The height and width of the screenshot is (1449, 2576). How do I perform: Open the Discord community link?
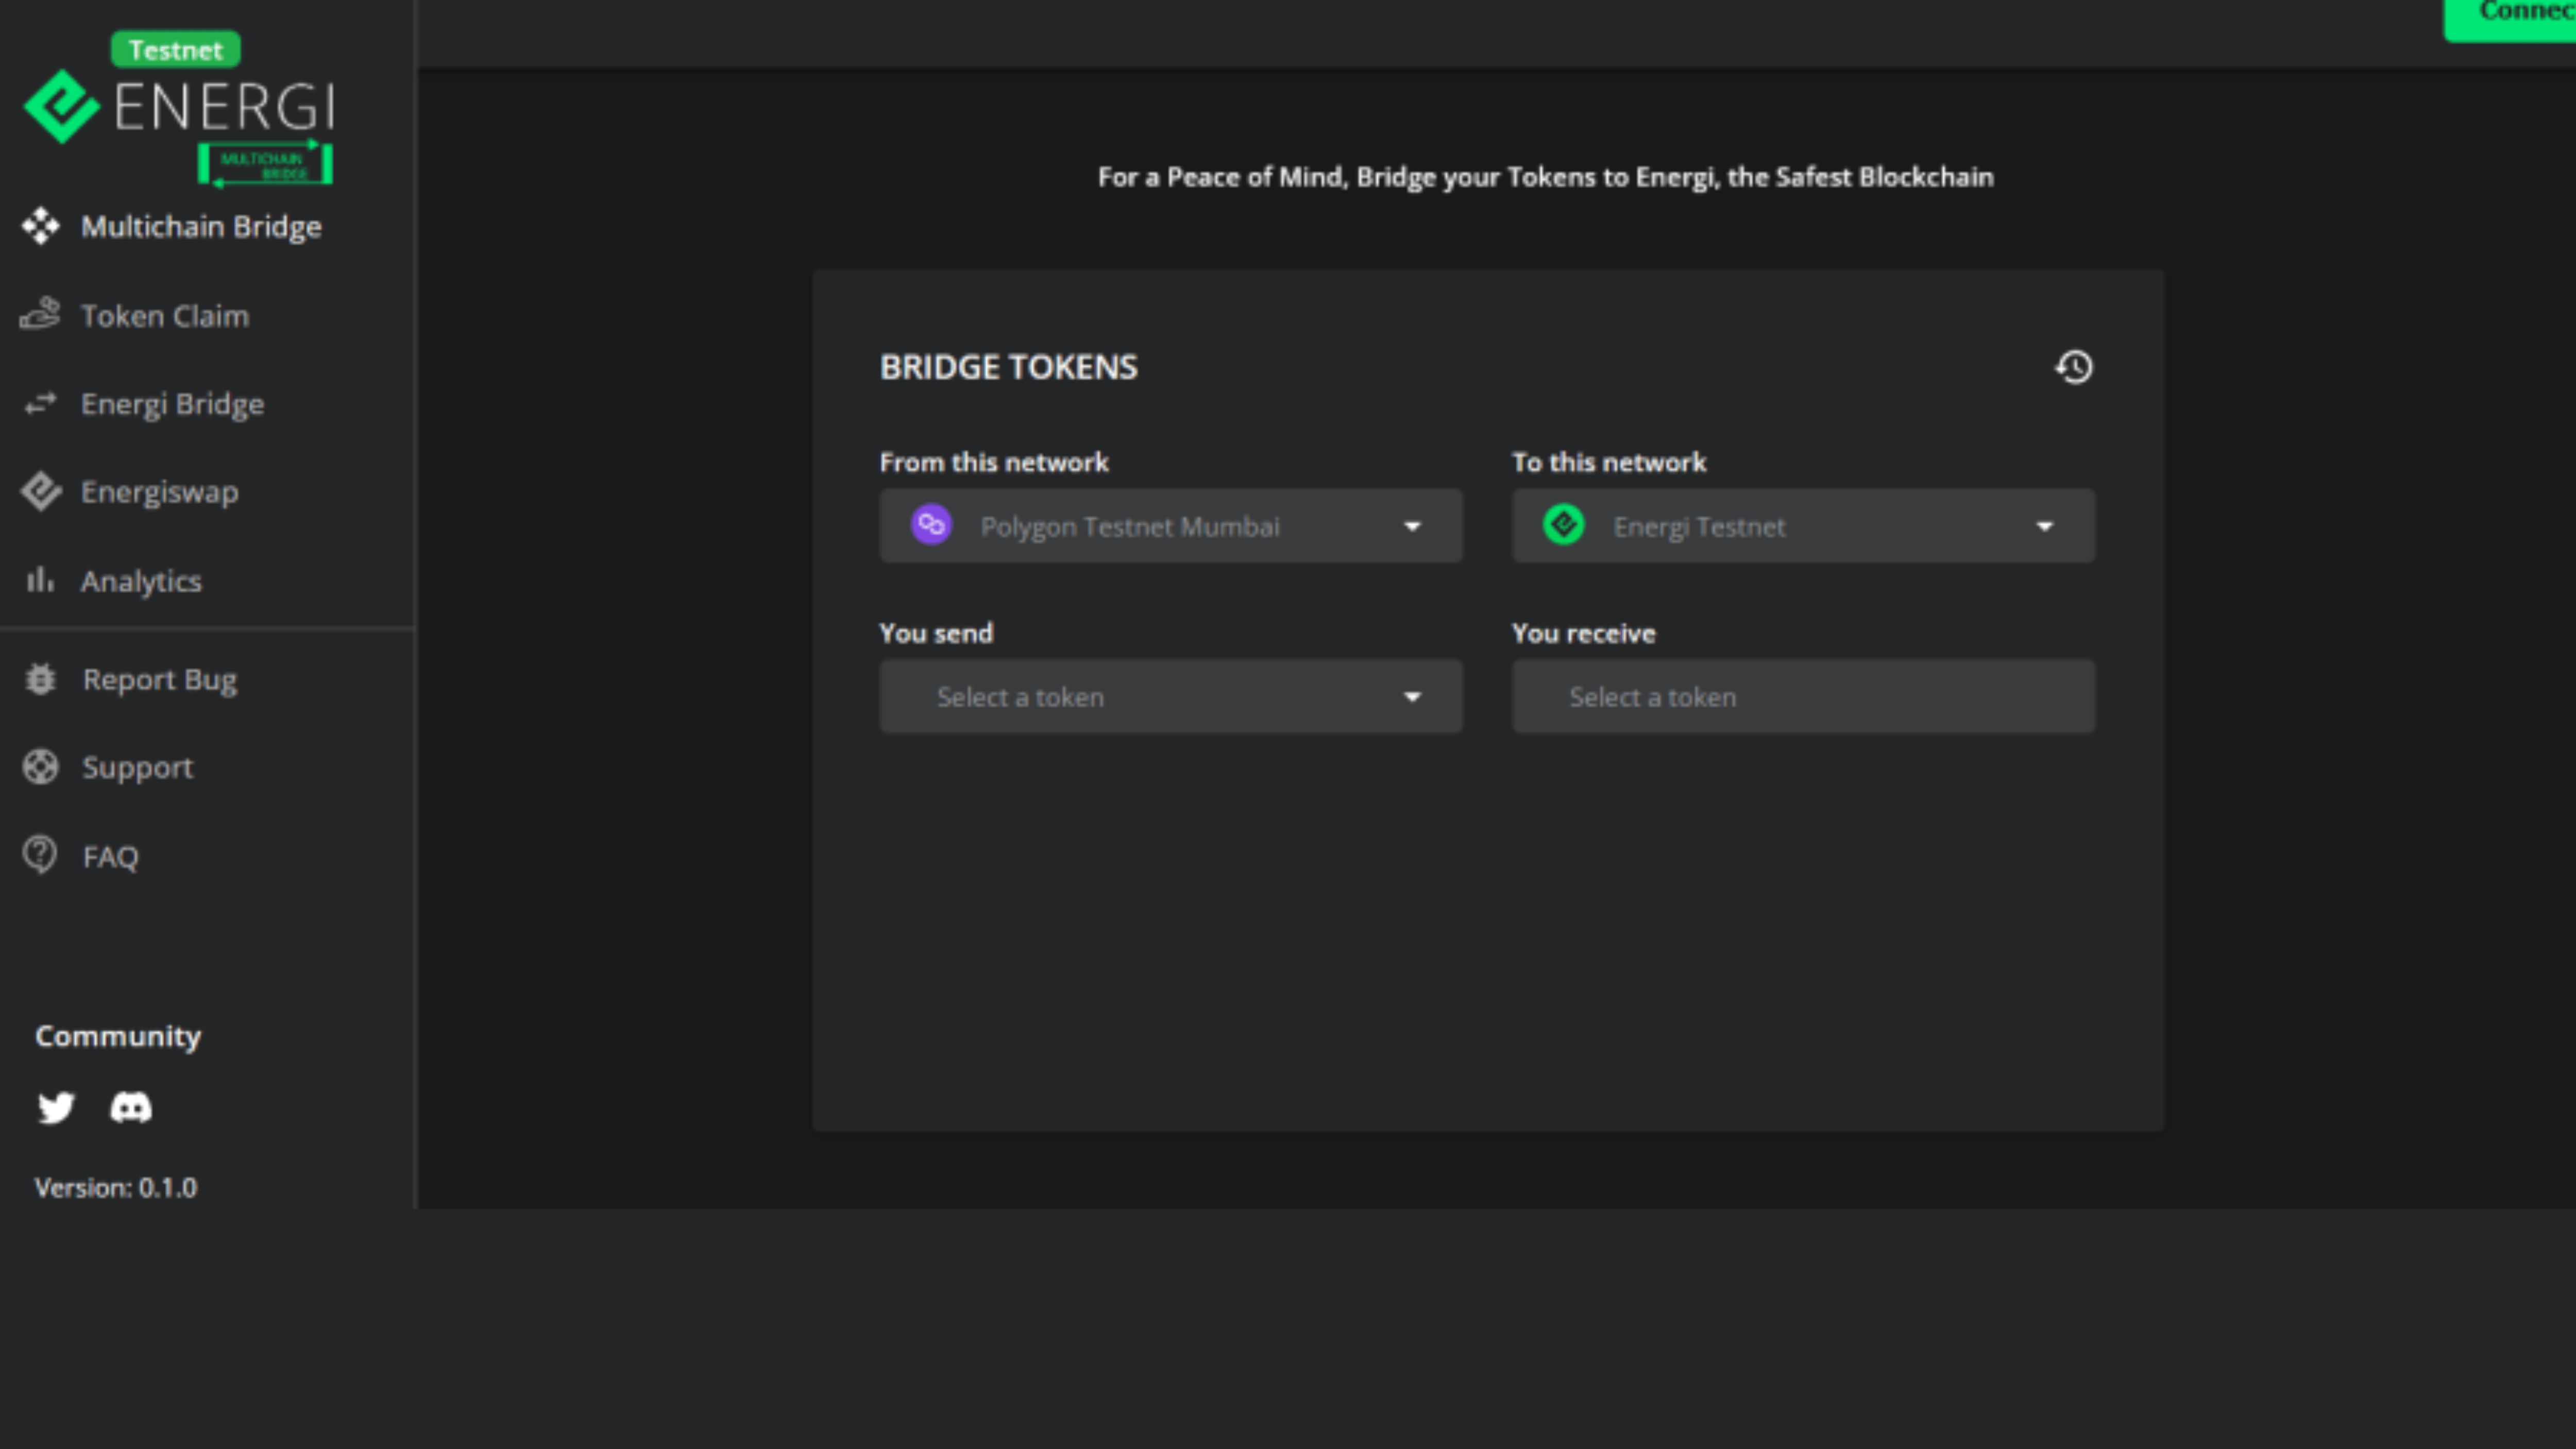[131, 1108]
